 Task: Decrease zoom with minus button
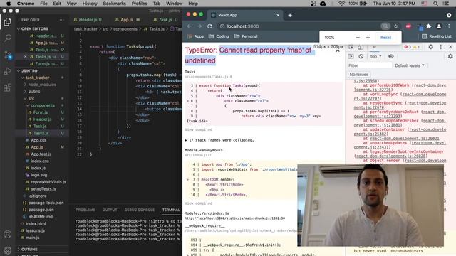coord(358,38)
